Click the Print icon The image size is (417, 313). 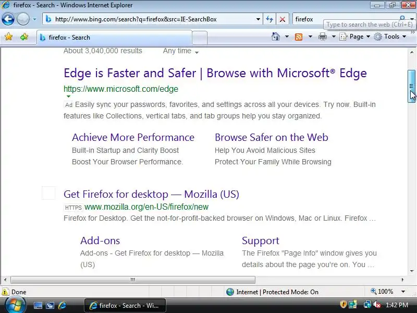click(323, 37)
